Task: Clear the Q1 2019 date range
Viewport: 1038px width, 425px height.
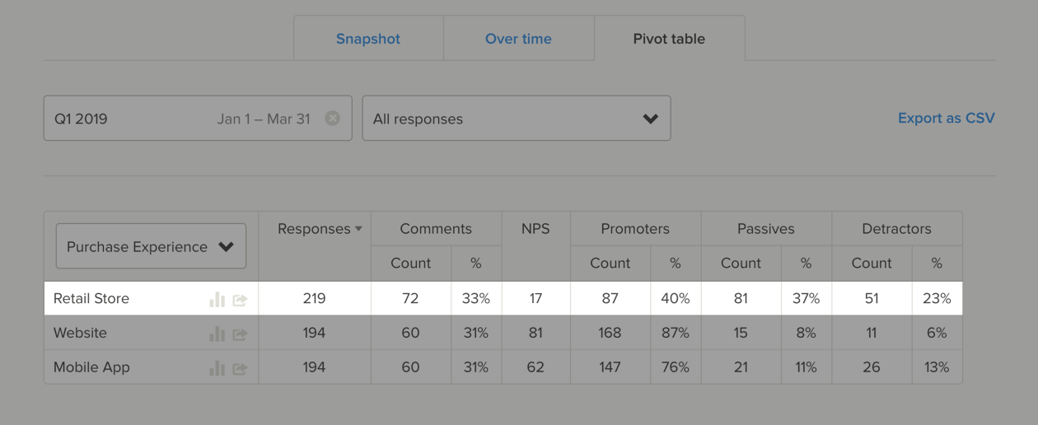Action: [x=333, y=118]
